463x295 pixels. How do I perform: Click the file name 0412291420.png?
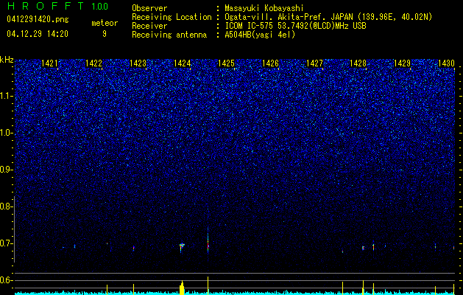pyautogui.click(x=38, y=20)
